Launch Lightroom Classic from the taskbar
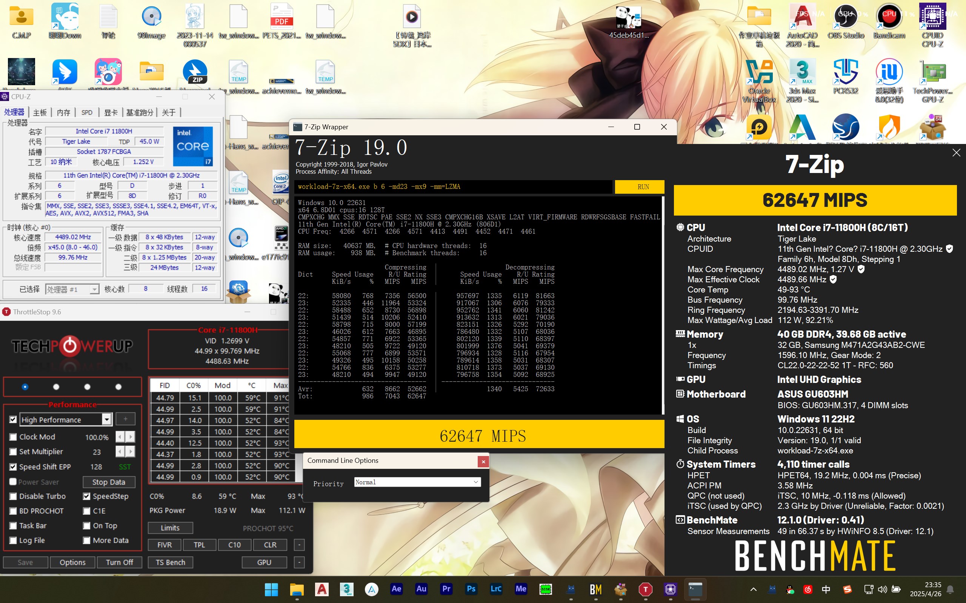This screenshot has width=966, height=603. [496, 589]
